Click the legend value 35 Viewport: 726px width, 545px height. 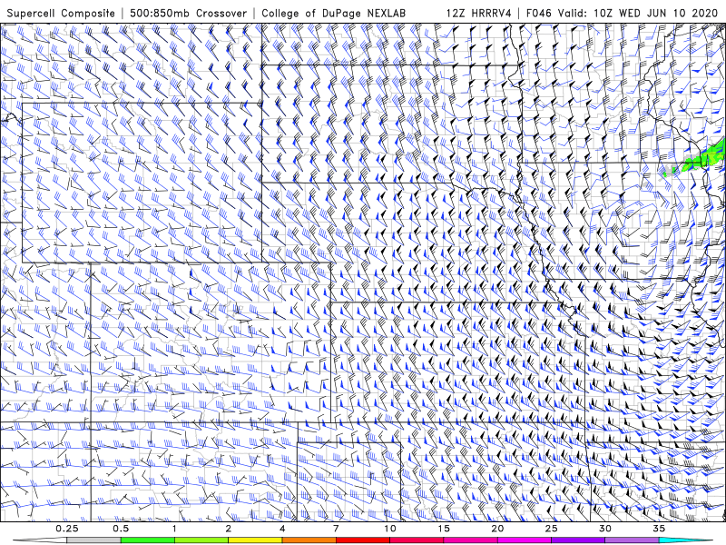tap(659, 529)
